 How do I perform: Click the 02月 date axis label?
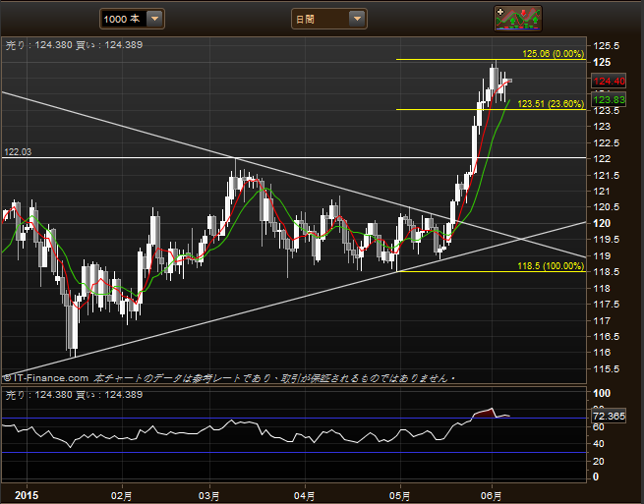122,496
